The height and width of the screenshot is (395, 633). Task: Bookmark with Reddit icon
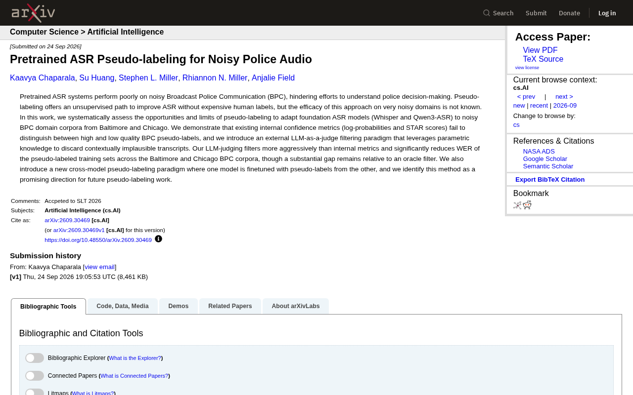click(x=527, y=205)
